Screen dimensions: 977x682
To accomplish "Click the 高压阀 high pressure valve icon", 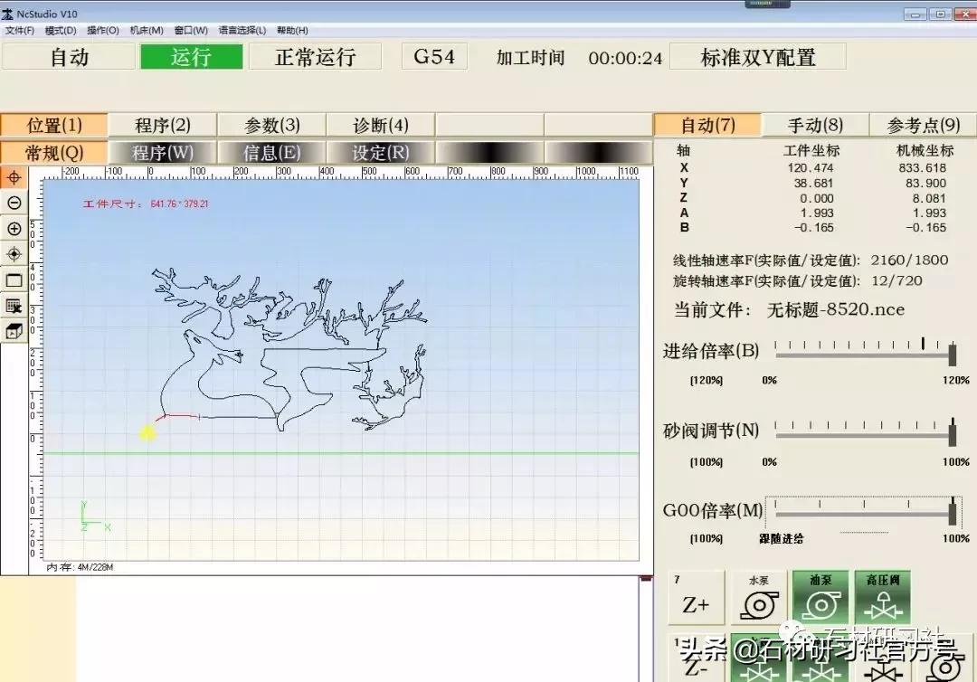I will point(882,595).
